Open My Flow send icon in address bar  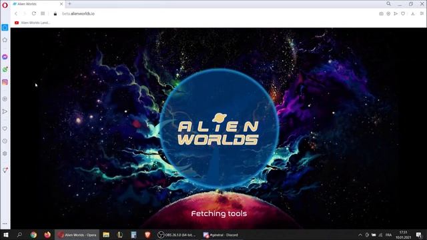tap(396, 13)
